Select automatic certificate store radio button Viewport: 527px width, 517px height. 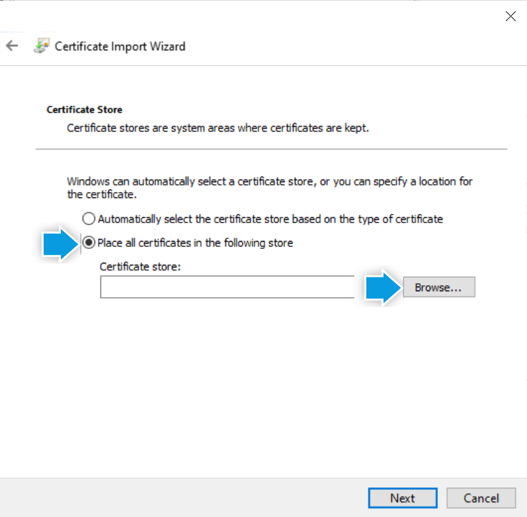[x=89, y=219]
